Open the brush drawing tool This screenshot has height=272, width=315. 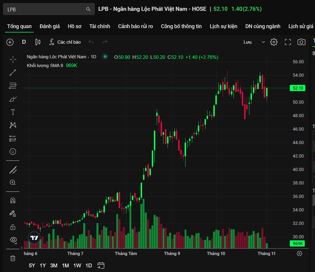(x=13, y=99)
